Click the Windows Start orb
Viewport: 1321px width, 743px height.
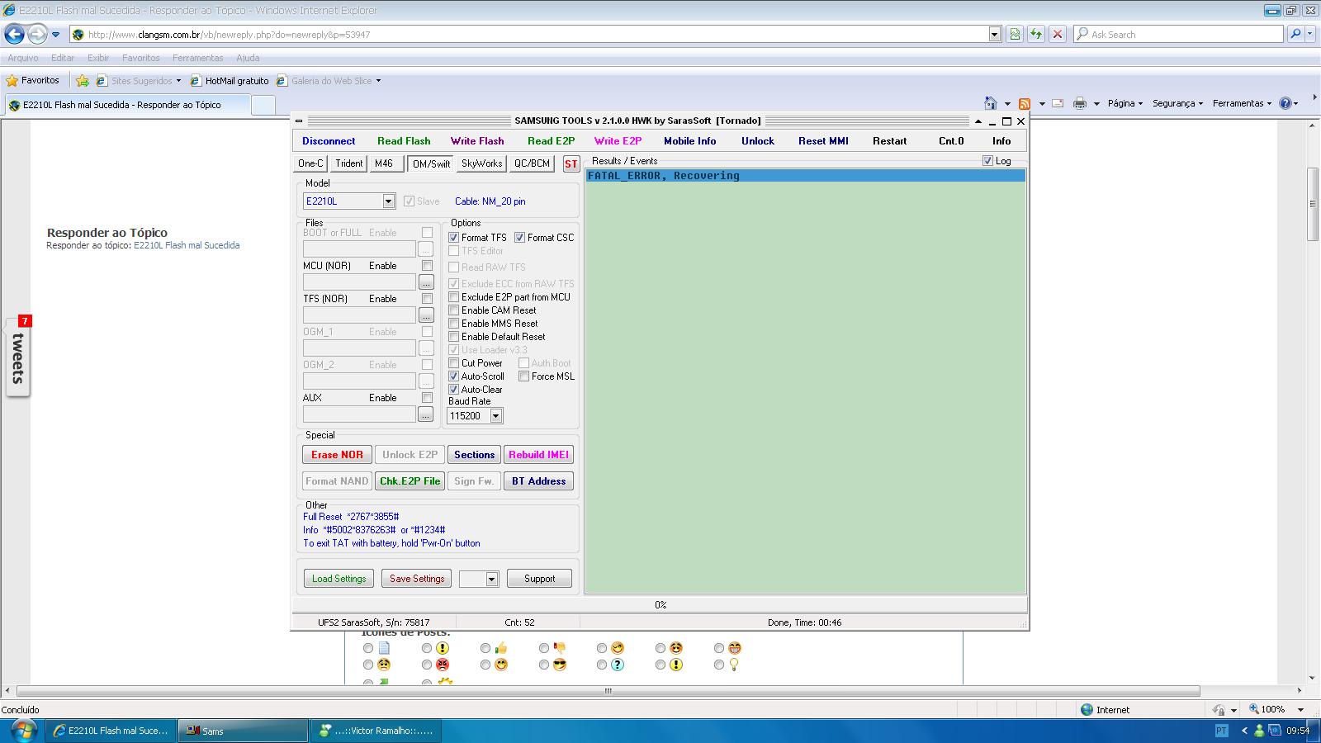pos(21,731)
